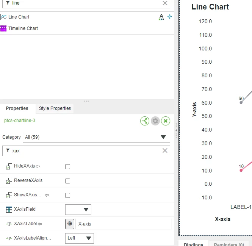Switch to the Properties tab
Viewport: 252px width, 246px height.
[17, 108]
